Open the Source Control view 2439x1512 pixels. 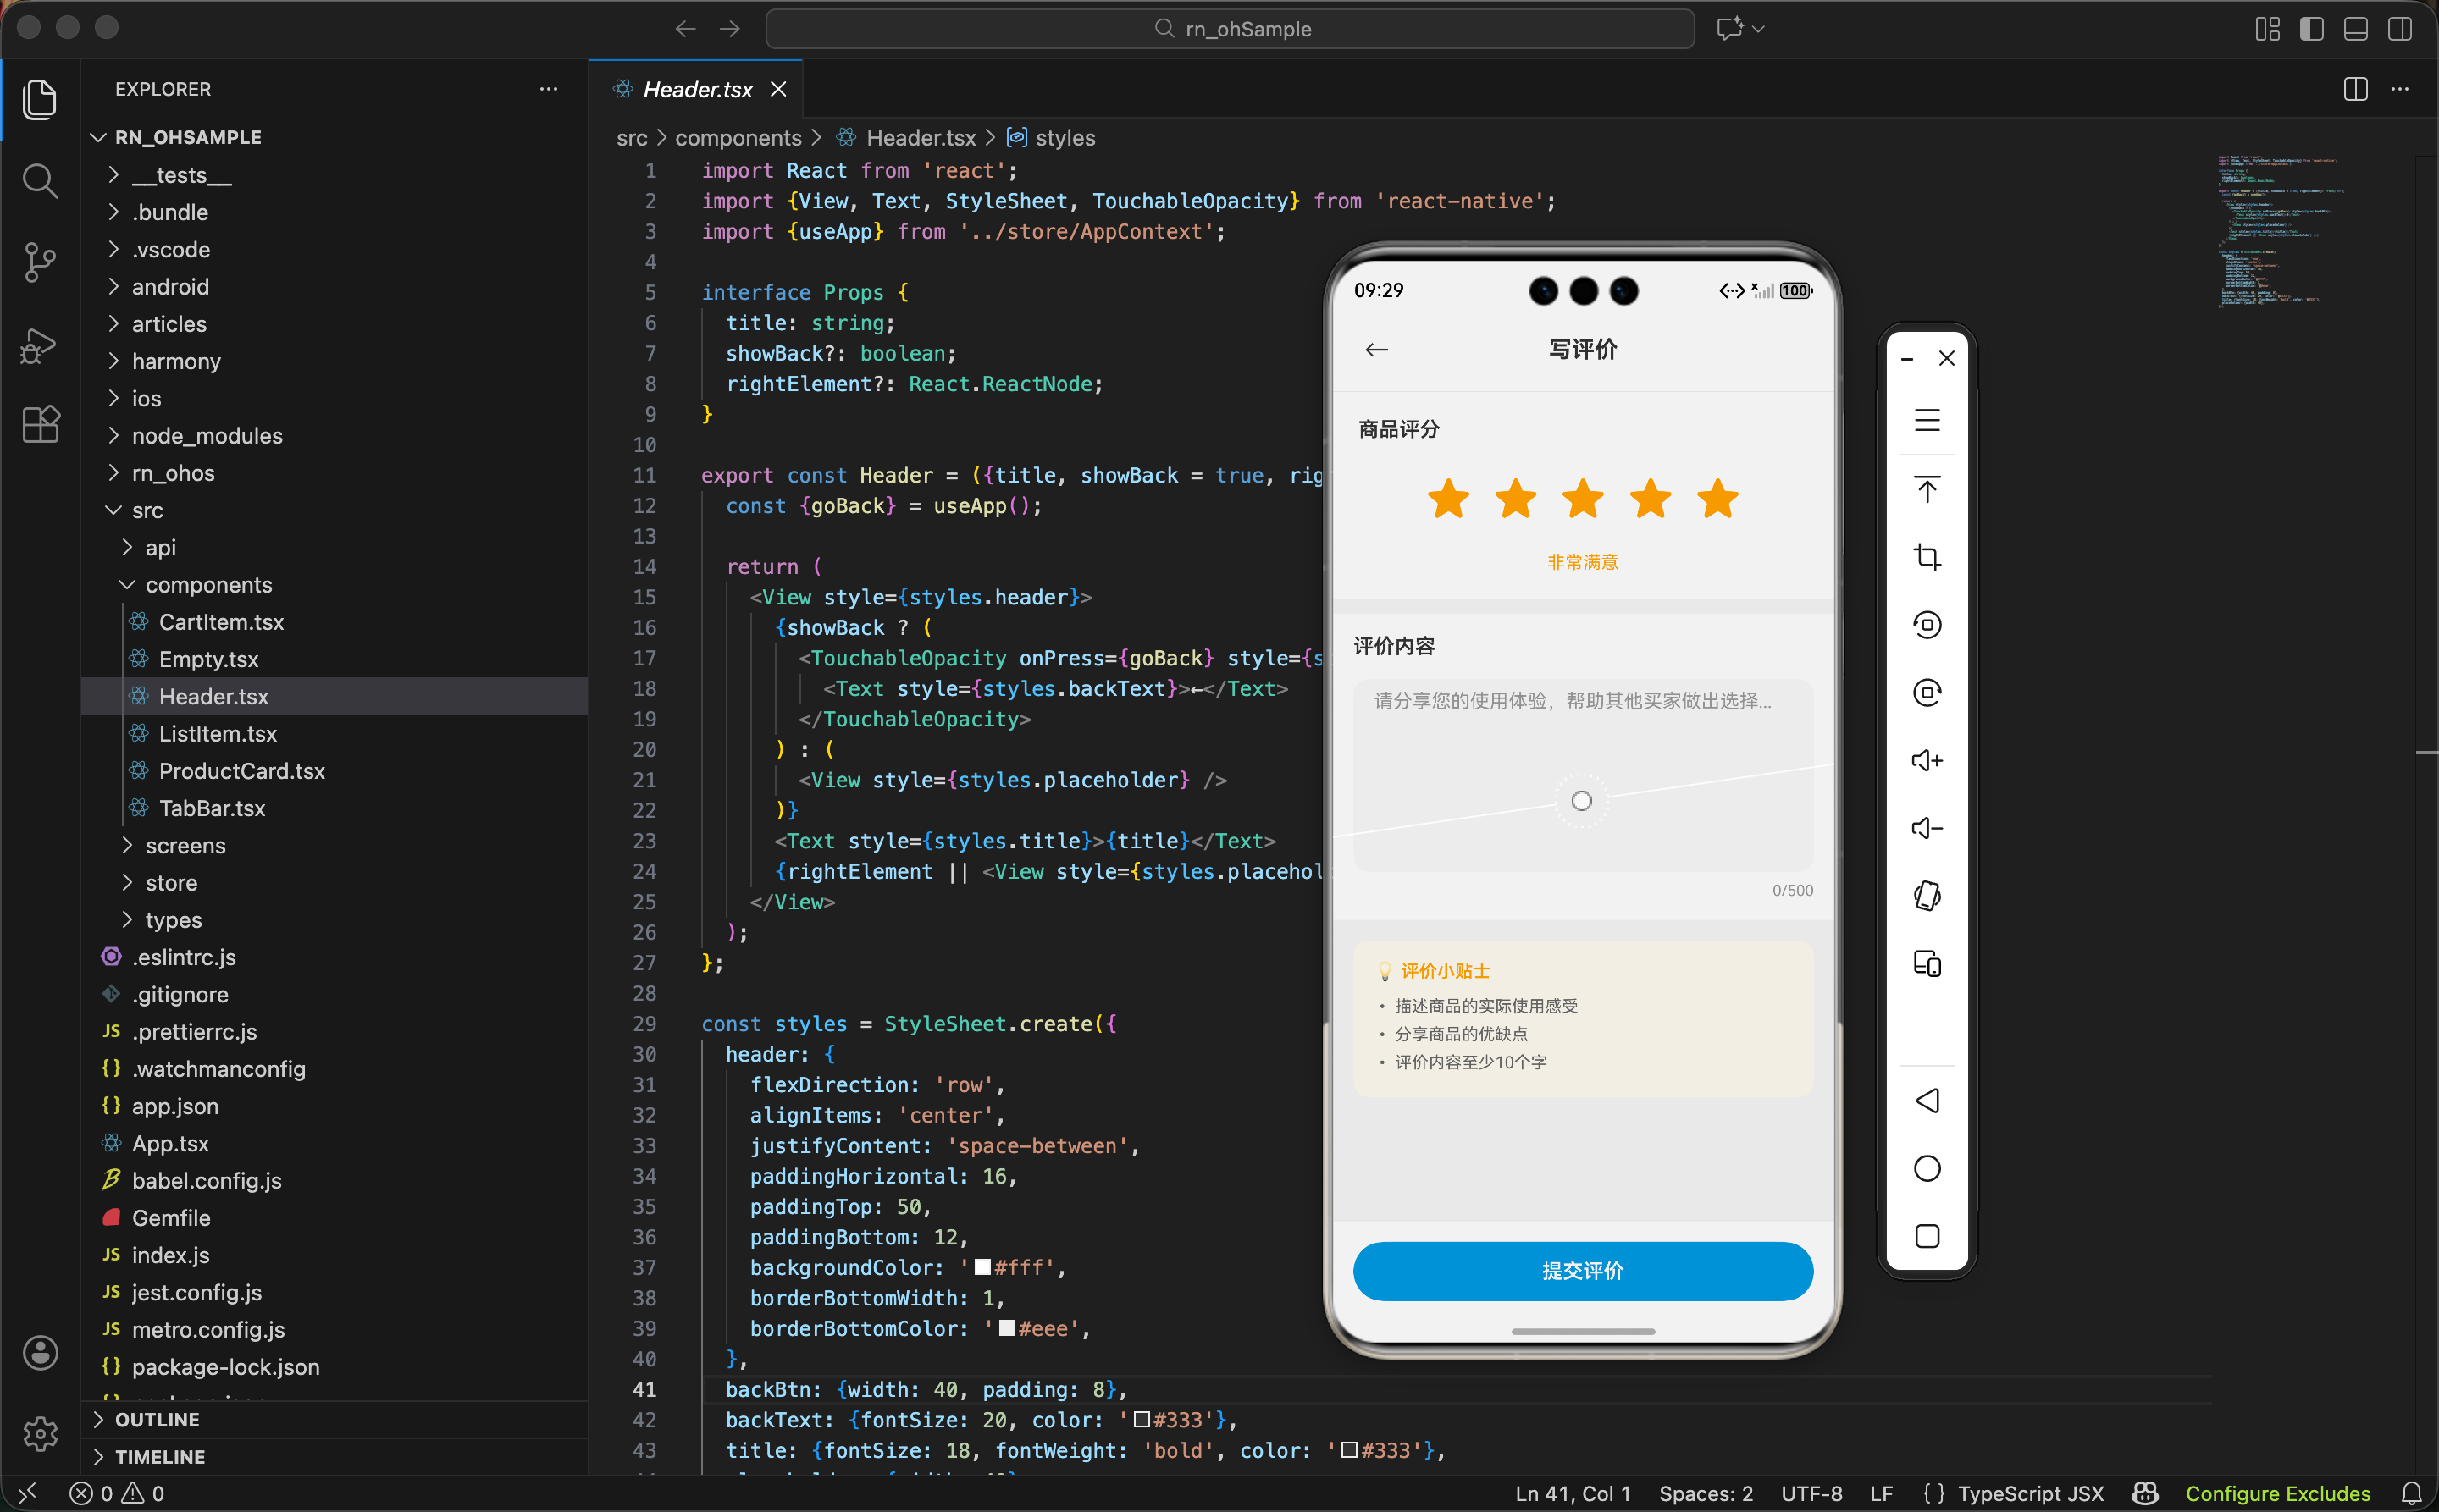click(39, 262)
